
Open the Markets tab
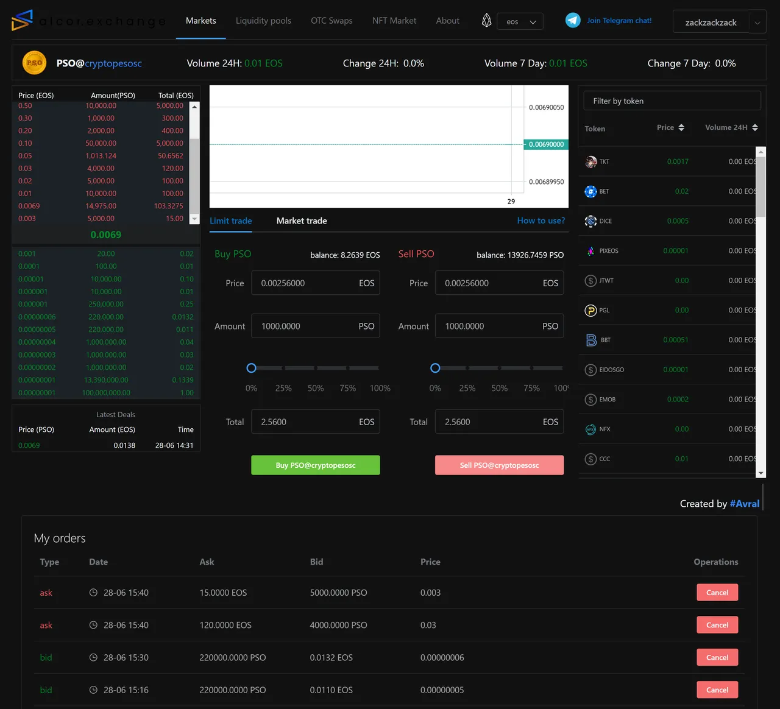[x=201, y=21]
